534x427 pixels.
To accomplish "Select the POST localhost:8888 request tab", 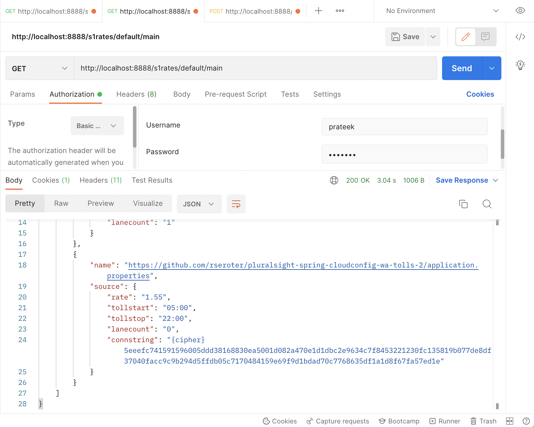I will click(x=255, y=11).
